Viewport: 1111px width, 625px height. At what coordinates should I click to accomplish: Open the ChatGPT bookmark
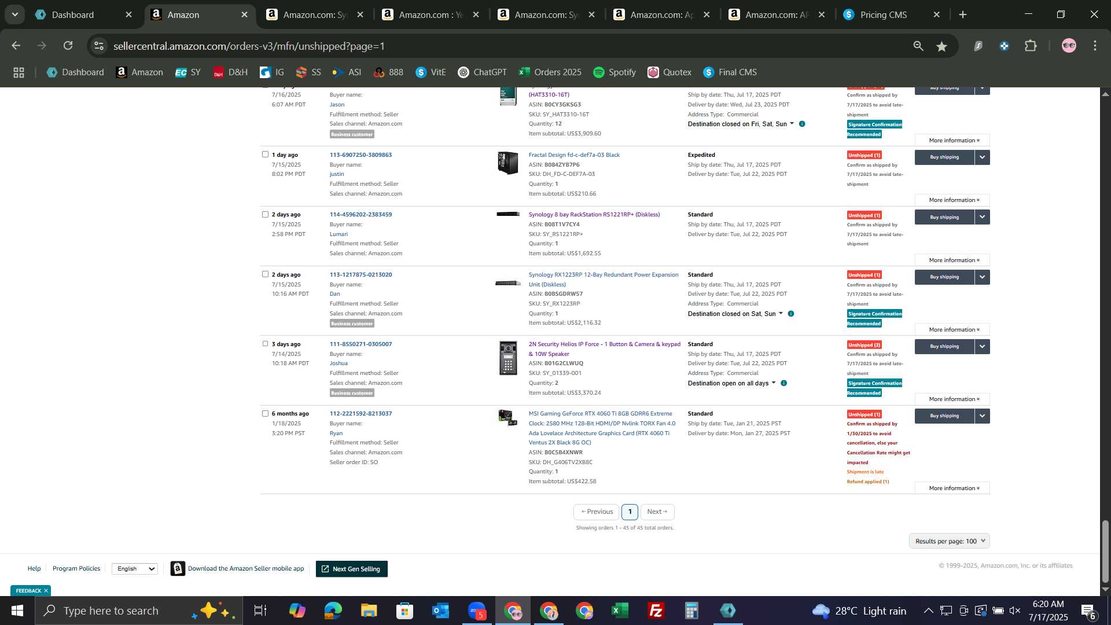point(482,72)
